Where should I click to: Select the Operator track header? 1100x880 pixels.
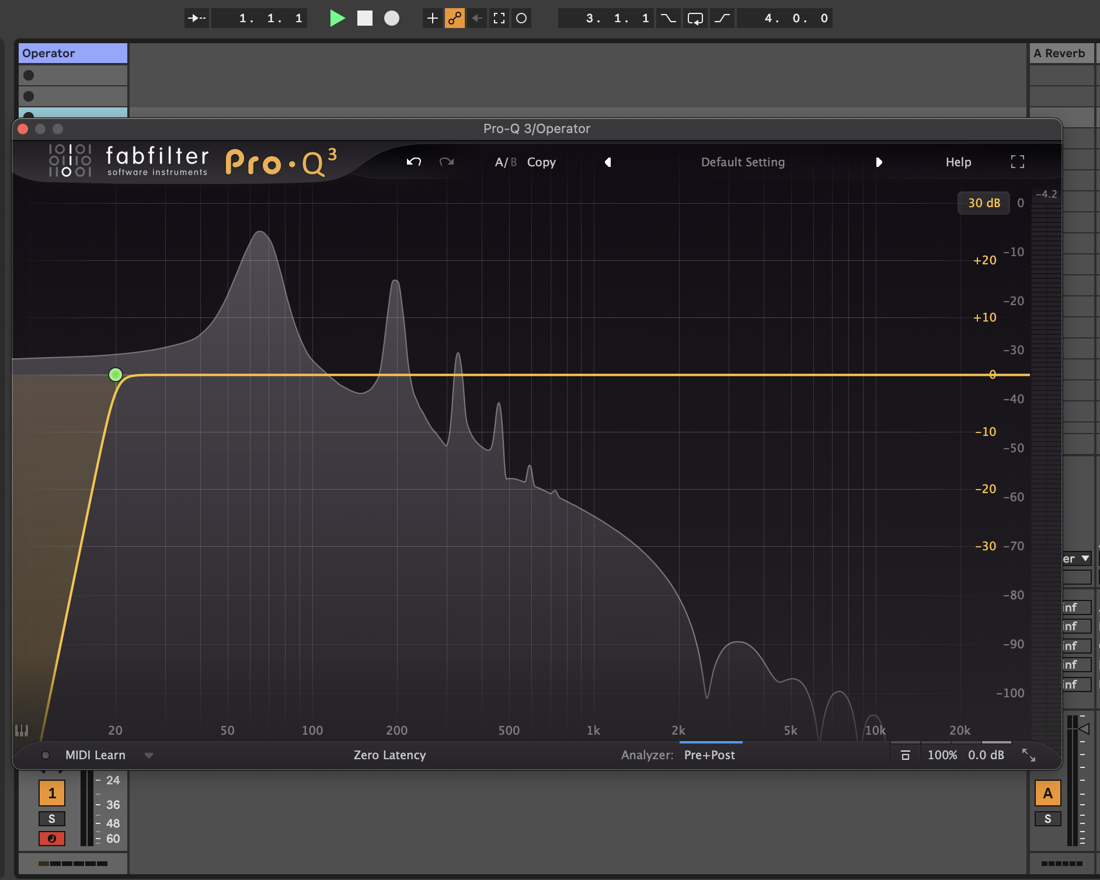coord(73,53)
